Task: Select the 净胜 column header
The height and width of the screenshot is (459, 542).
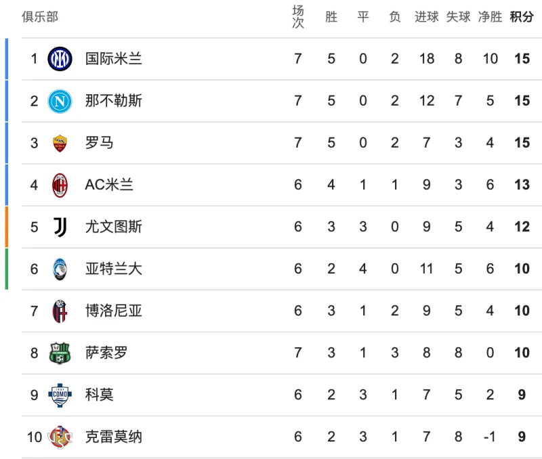Action: (x=490, y=17)
